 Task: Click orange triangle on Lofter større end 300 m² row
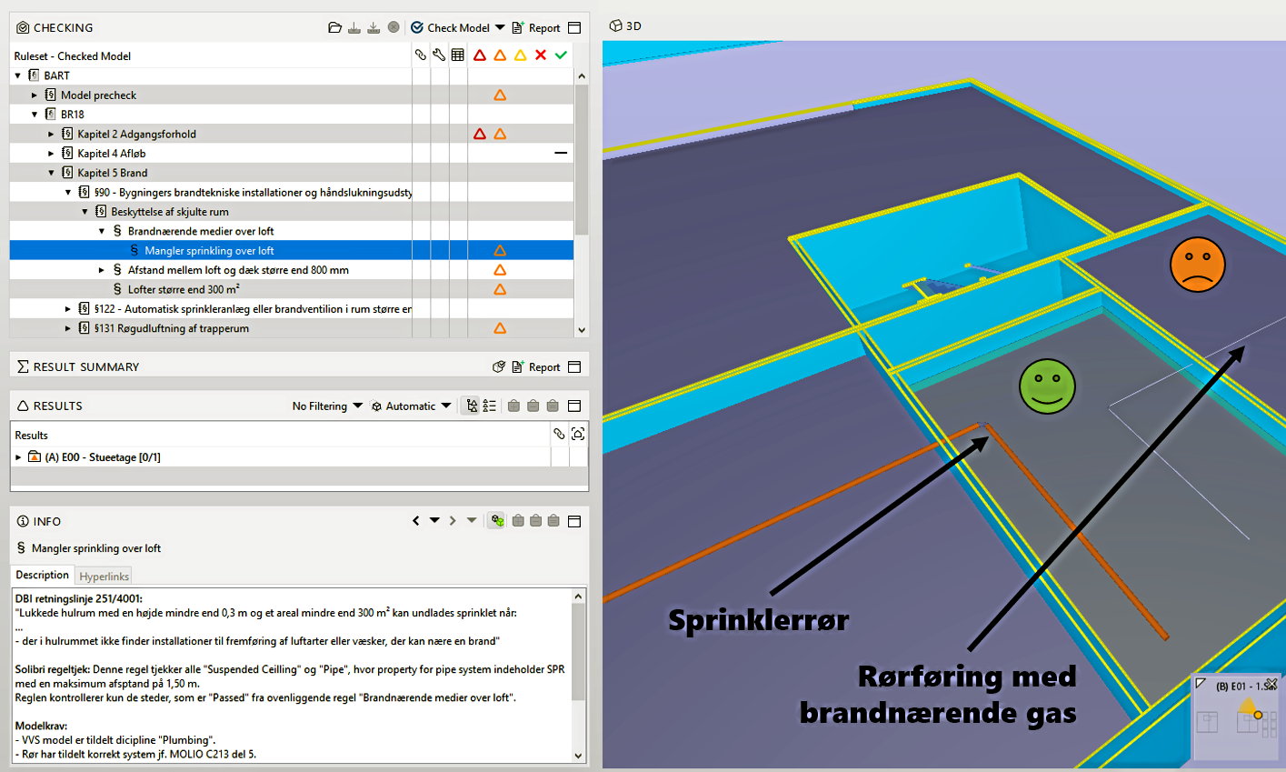click(500, 289)
